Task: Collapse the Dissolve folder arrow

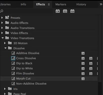Action: coord(5,48)
